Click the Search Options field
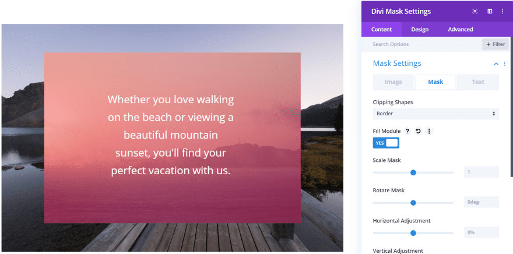Image resolution: width=513 pixels, height=254 pixels. click(x=421, y=44)
